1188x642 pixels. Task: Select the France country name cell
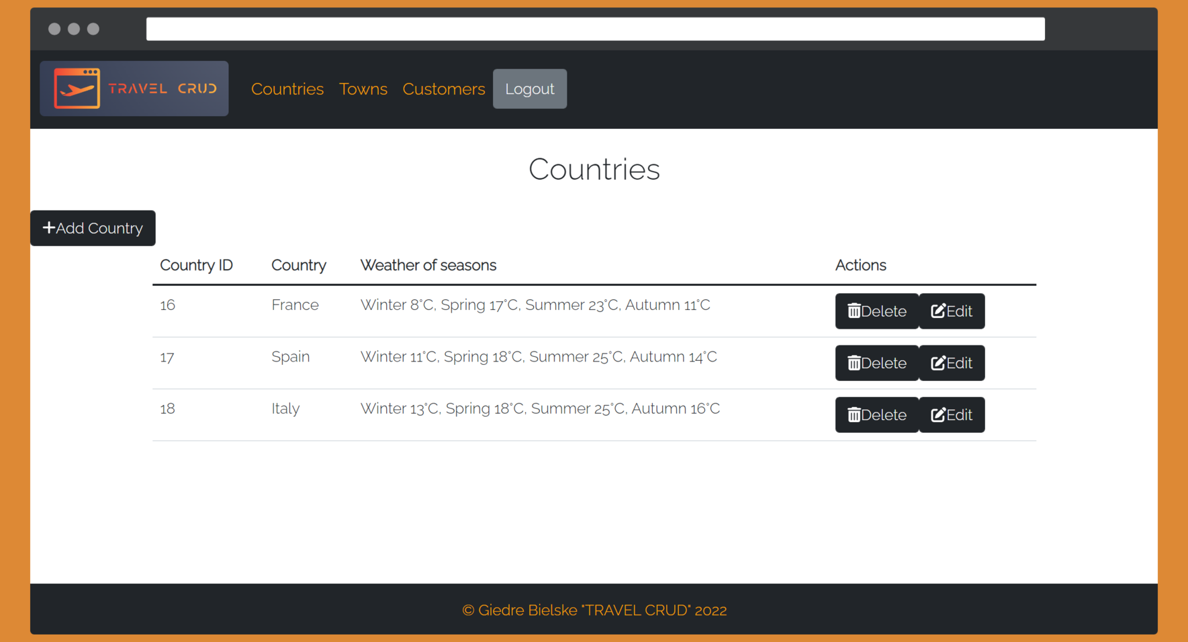[x=295, y=305]
